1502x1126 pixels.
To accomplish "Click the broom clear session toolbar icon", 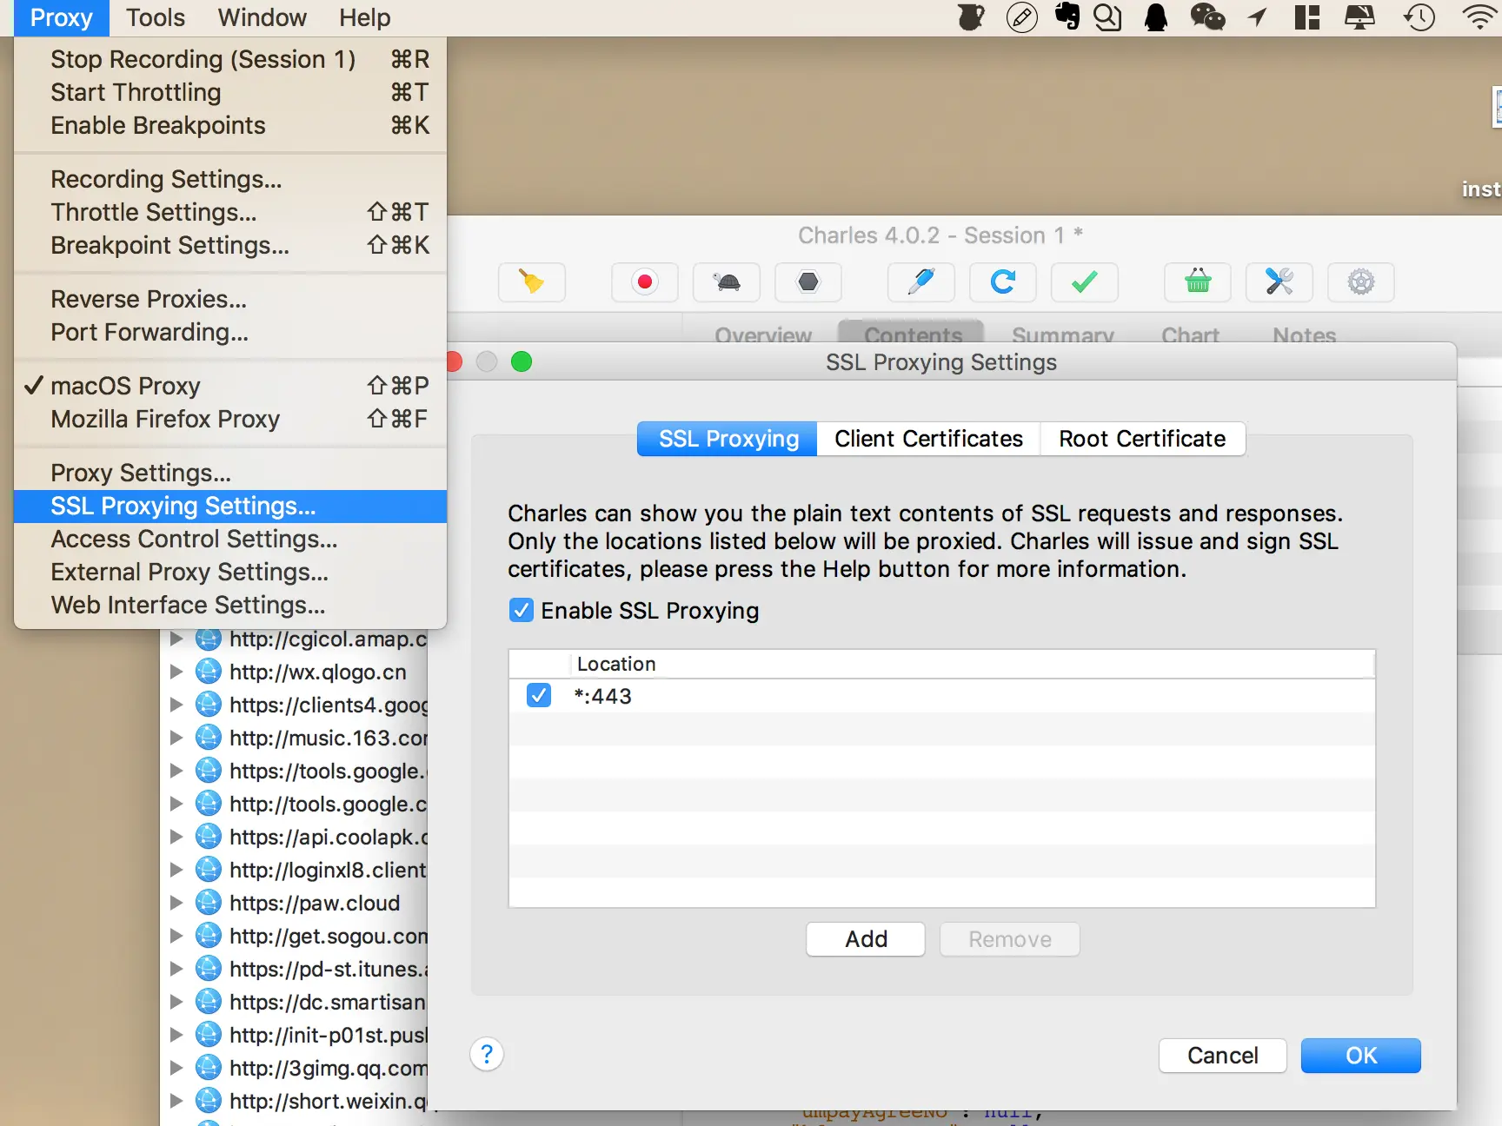I will [532, 282].
